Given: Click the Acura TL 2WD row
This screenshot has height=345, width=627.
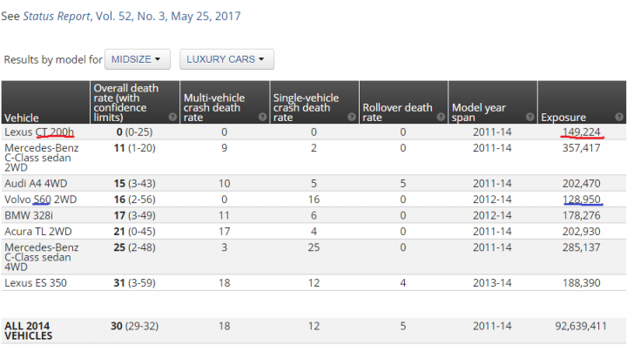Looking at the screenshot, I should tap(313, 232).
